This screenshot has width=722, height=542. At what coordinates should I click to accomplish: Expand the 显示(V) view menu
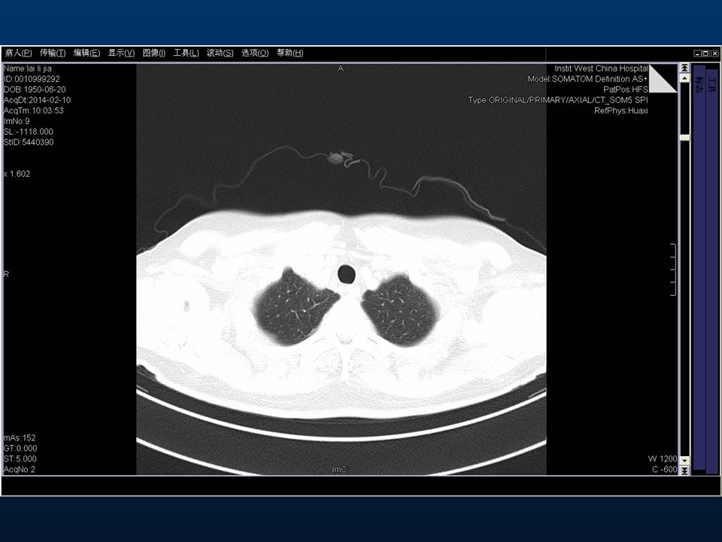point(121,53)
